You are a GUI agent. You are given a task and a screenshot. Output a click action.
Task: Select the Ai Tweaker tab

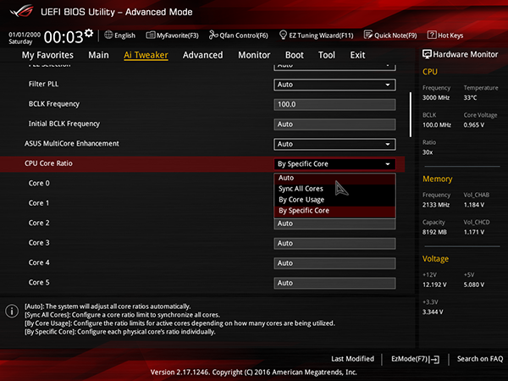click(x=146, y=55)
